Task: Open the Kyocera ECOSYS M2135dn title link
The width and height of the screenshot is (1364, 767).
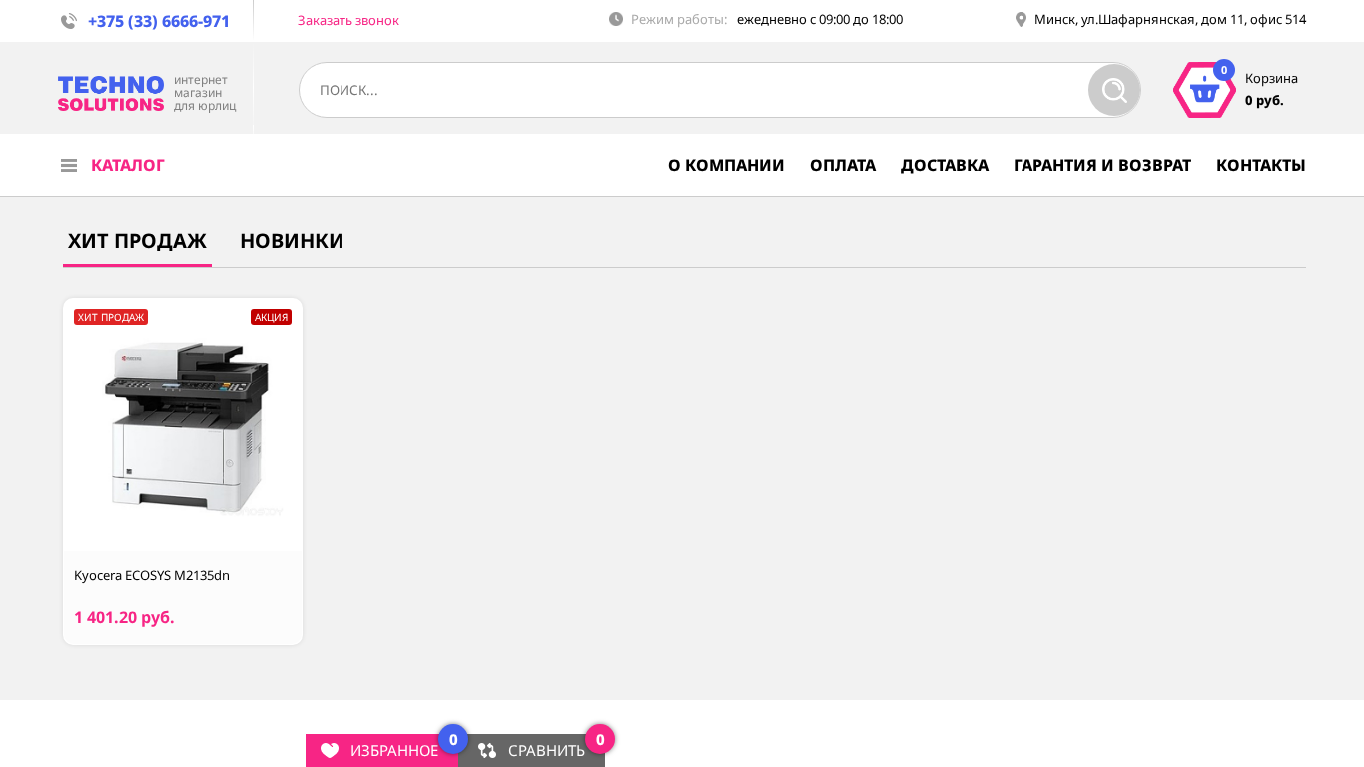Action: [152, 575]
